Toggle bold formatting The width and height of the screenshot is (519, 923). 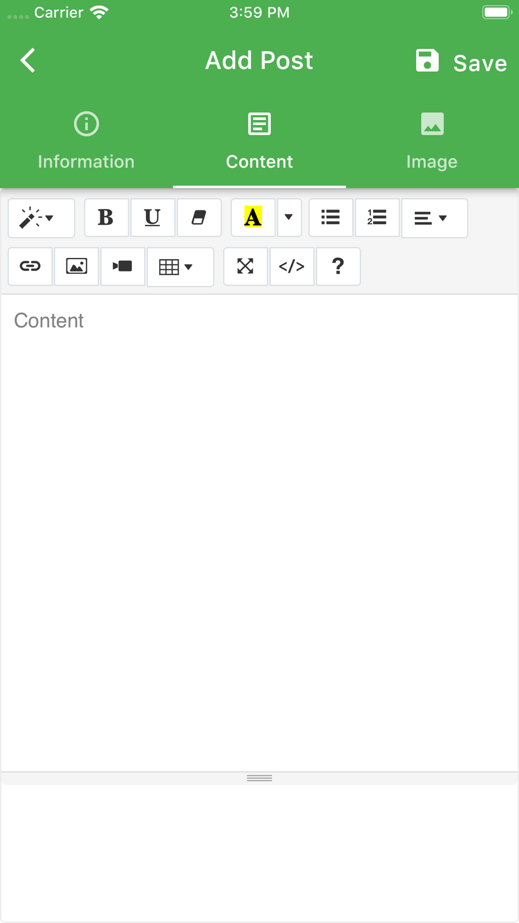pos(106,218)
